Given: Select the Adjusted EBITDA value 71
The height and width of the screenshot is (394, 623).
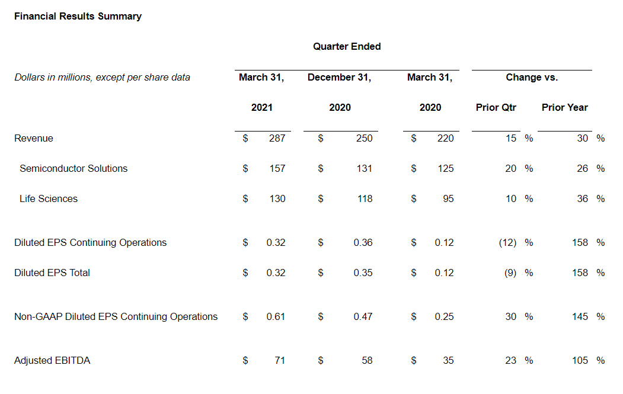Looking at the screenshot, I should pos(279,360).
